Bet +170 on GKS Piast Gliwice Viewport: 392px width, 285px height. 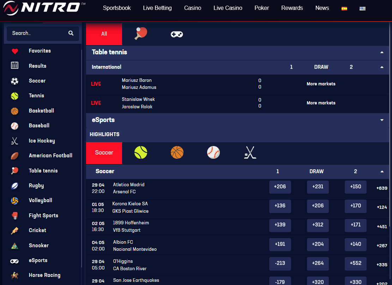coord(356,206)
